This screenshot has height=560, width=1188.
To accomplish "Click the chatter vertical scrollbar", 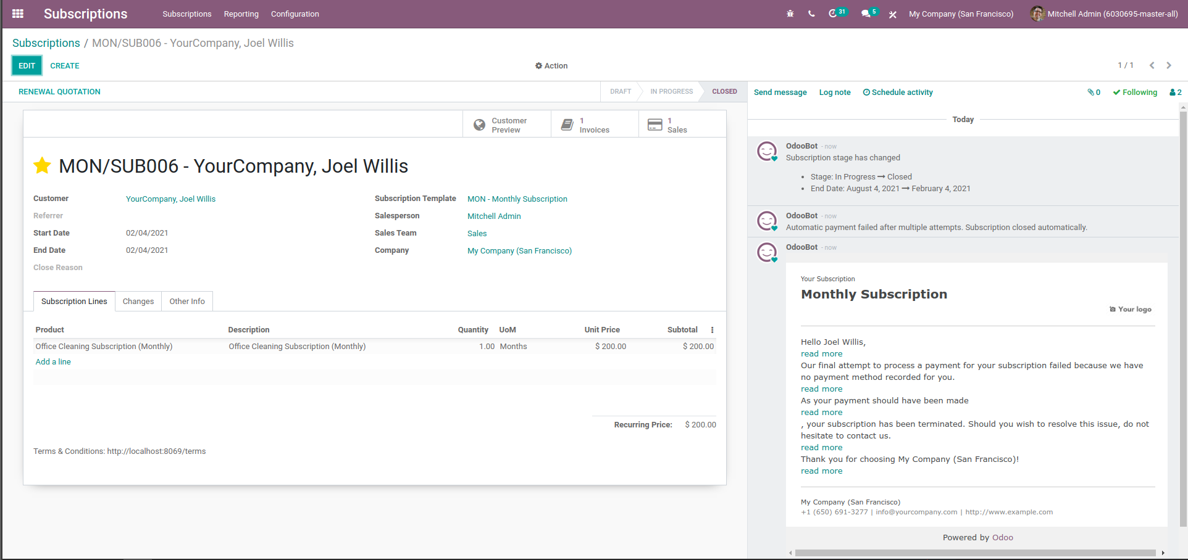I will click(1183, 319).
